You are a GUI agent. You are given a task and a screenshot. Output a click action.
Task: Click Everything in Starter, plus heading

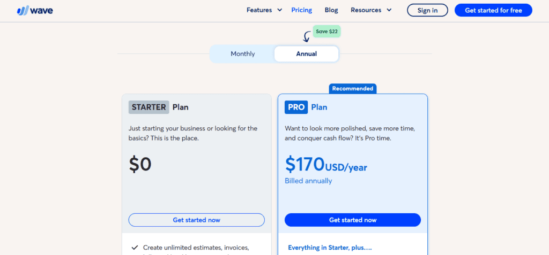click(x=330, y=248)
